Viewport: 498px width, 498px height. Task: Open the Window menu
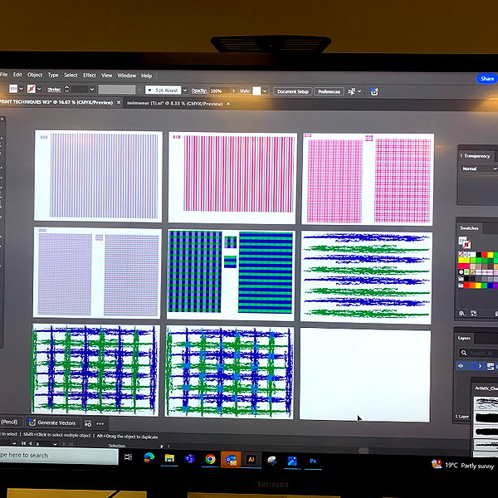coord(126,76)
